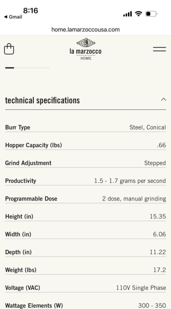The height and width of the screenshot is (309, 171).
Task: Select the Programmable Dose row
Action: (x=85, y=198)
